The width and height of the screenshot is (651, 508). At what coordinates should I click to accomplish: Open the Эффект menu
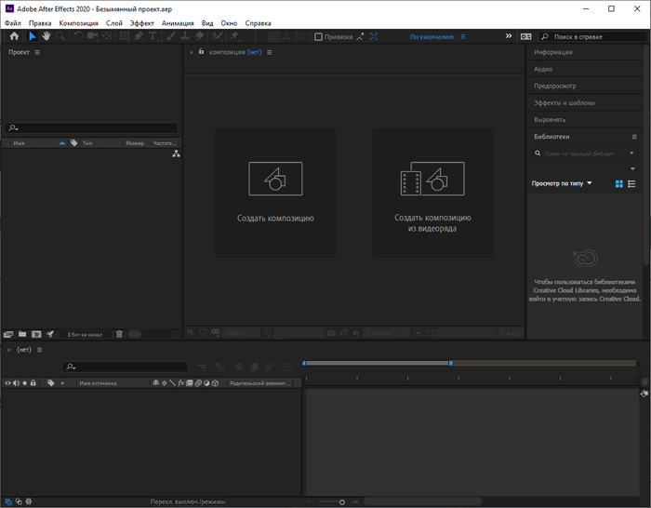click(142, 23)
